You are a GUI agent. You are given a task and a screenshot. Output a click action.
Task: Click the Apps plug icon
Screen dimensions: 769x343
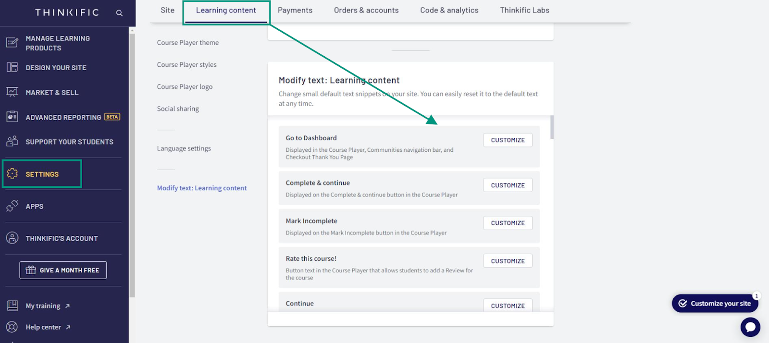pos(12,206)
